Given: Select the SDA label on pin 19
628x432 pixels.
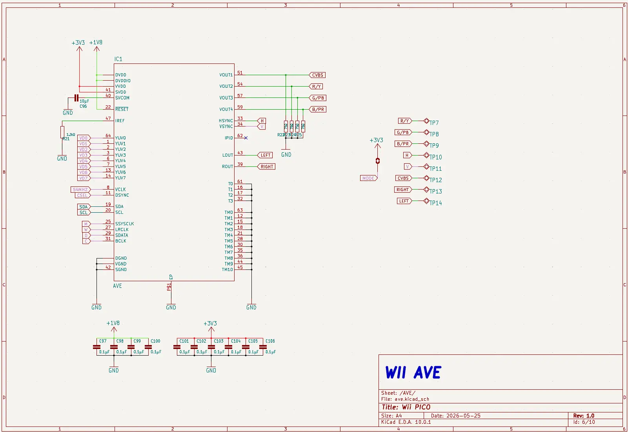Looking at the screenshot, I should 84,207.
